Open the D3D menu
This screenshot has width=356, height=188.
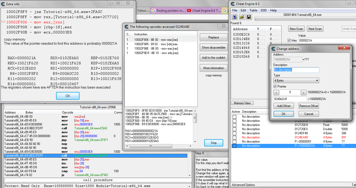(x=264, y=10)
